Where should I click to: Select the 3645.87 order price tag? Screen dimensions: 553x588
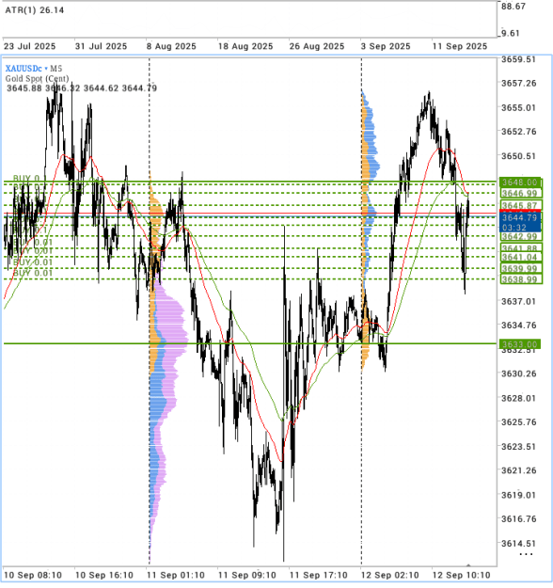coord(521,205)
